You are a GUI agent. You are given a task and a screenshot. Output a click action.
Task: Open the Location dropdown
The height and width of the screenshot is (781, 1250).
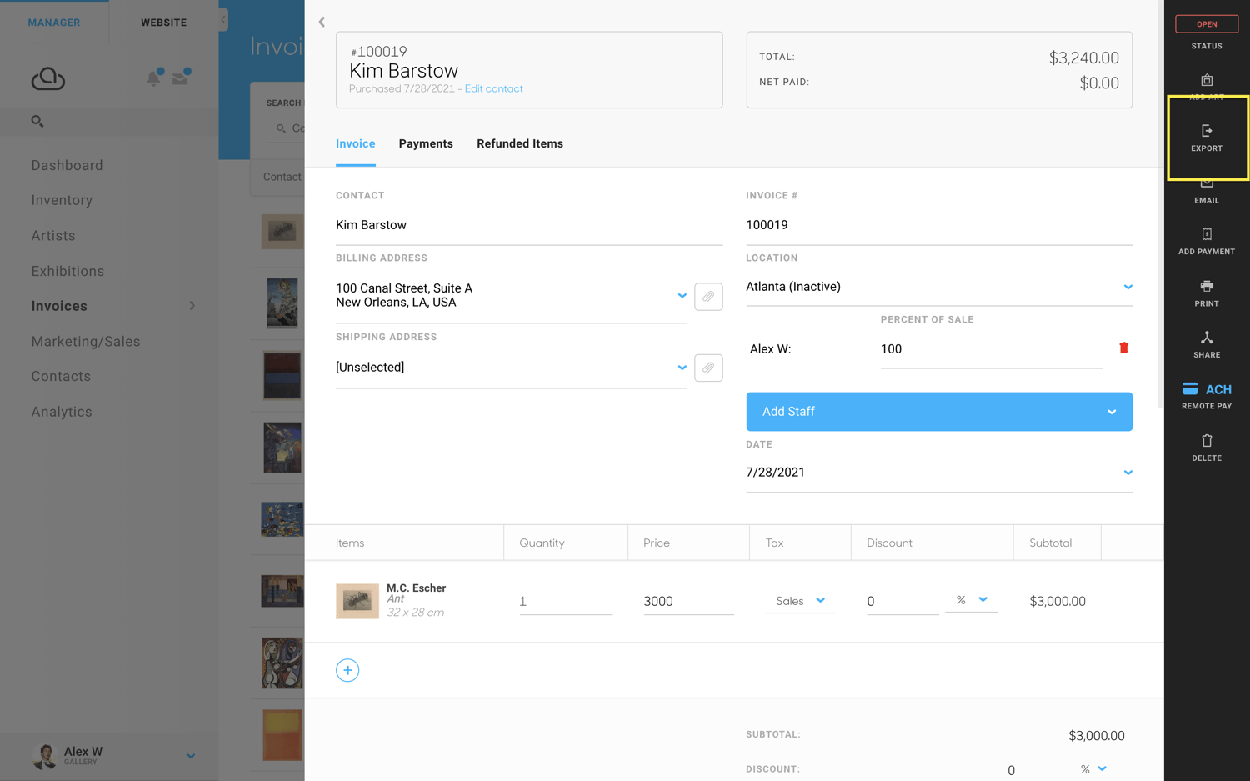pyautogui.click(x=1127, y=286)
